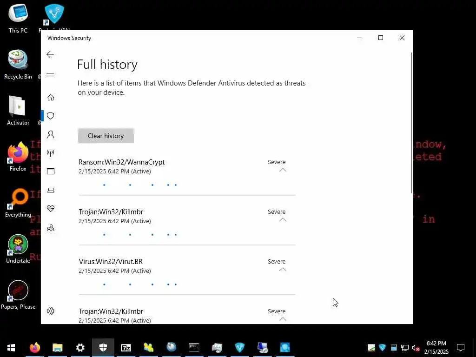Select Papers, Please desktop shortcut
Screen dimensions: 476x357
[18, 295]
